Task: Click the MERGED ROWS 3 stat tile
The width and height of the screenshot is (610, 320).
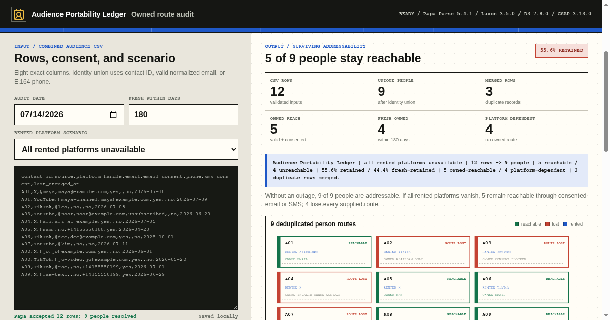Action: [x=534, y=91]
